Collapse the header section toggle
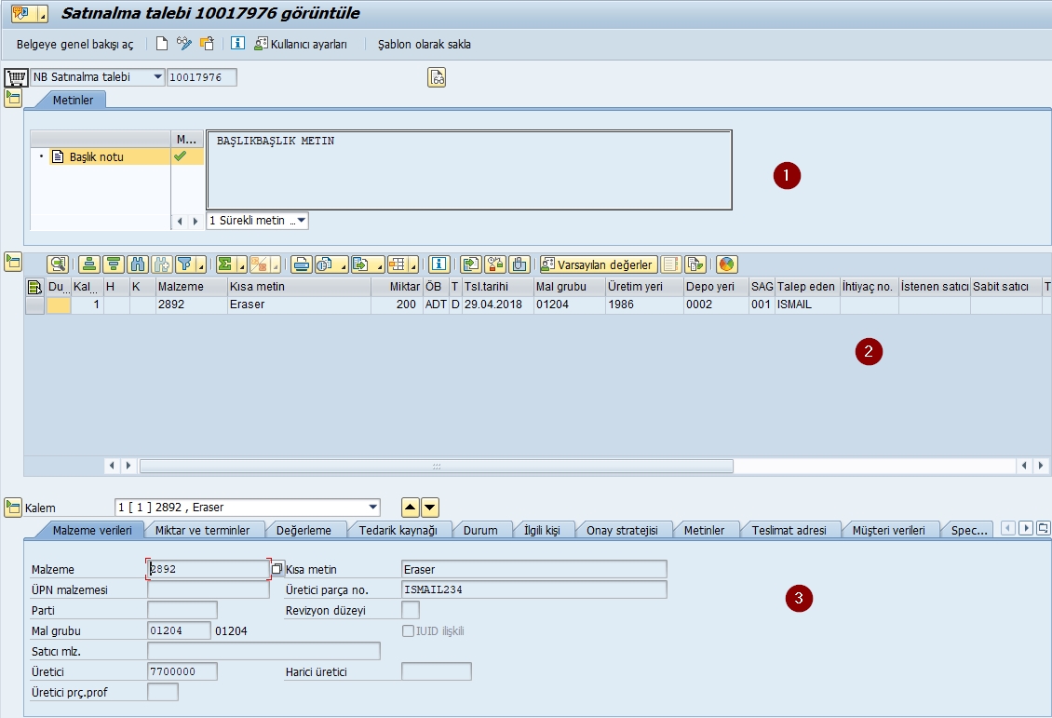This screenshot has width=1052, height=718. [14, 98]
